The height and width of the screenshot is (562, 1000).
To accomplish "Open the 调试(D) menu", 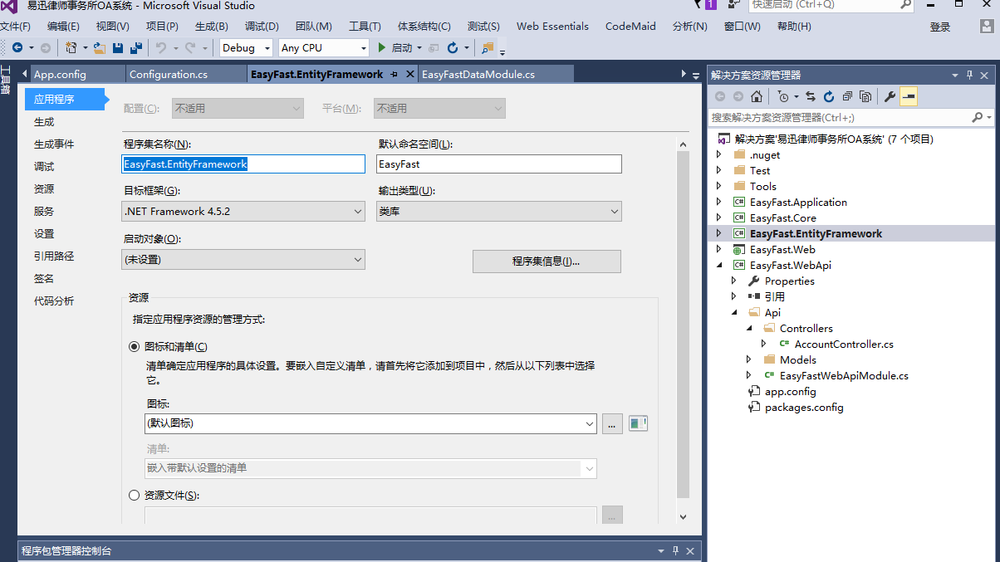I will point(262,27).
